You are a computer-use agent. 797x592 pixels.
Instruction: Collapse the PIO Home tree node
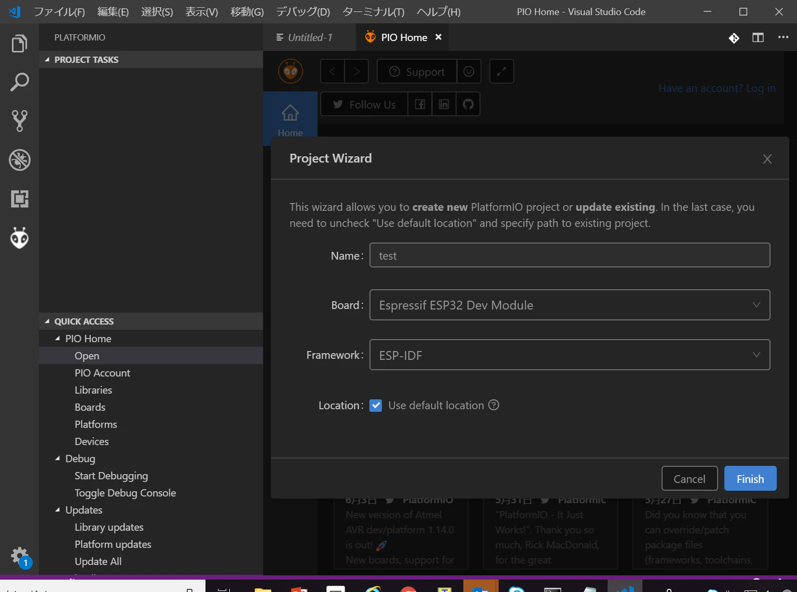click(x=58, y=339)
